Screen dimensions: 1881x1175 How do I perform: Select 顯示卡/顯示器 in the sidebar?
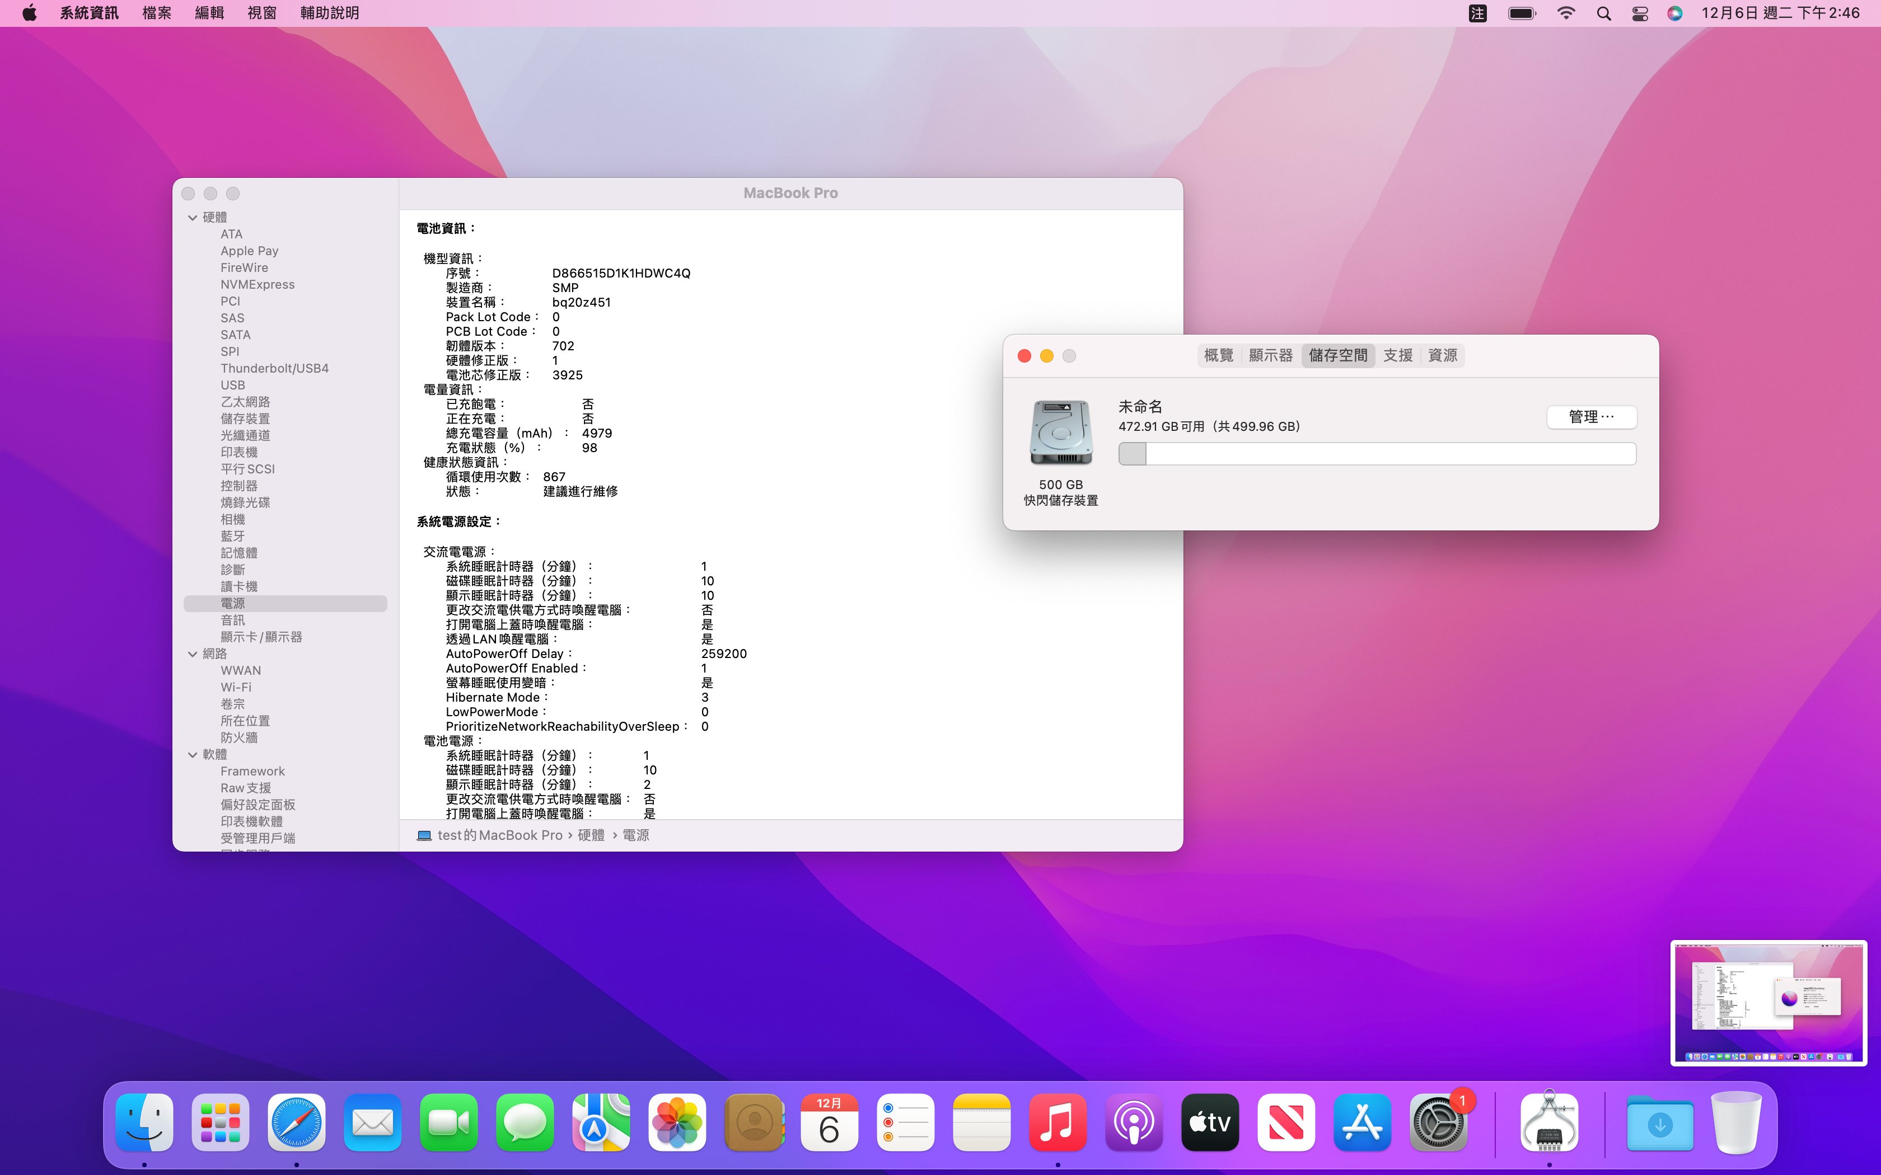(x=261, y=637)
